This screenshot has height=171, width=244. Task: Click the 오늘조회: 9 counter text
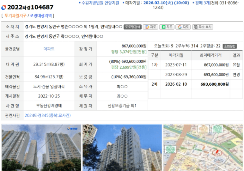click(x=163, y=46)
